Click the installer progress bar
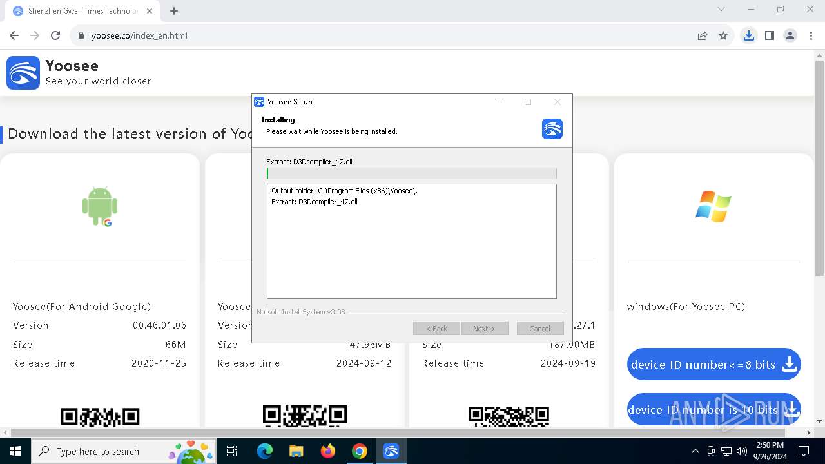Image resolution: width=825 pixels, height=464 pixels. (411, 173)
